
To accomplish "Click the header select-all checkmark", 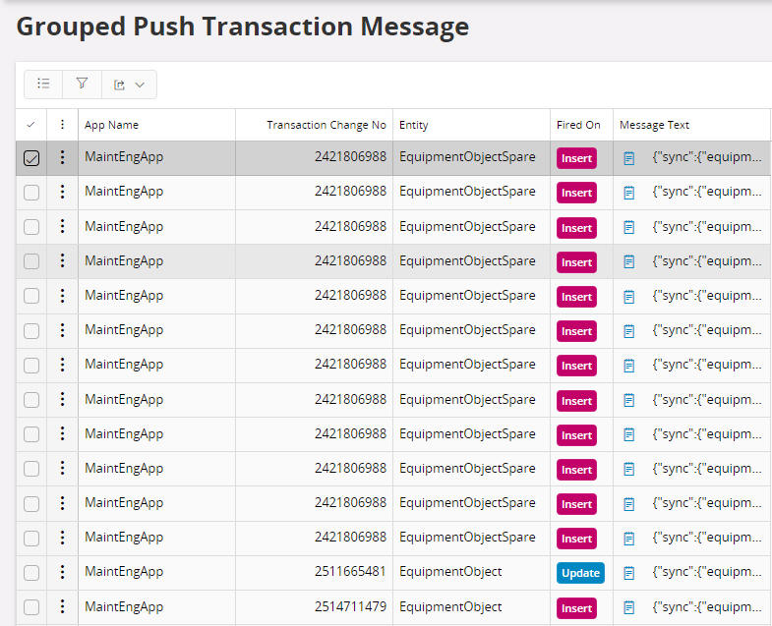I will pos(31,125).
